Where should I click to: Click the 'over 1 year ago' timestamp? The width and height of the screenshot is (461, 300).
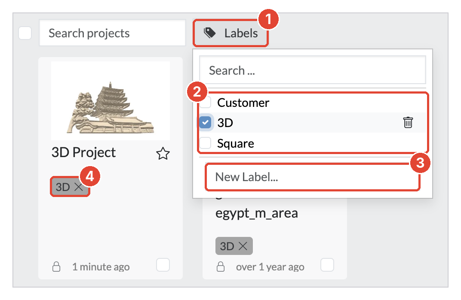pyautogui.click(x=270, y=267)
